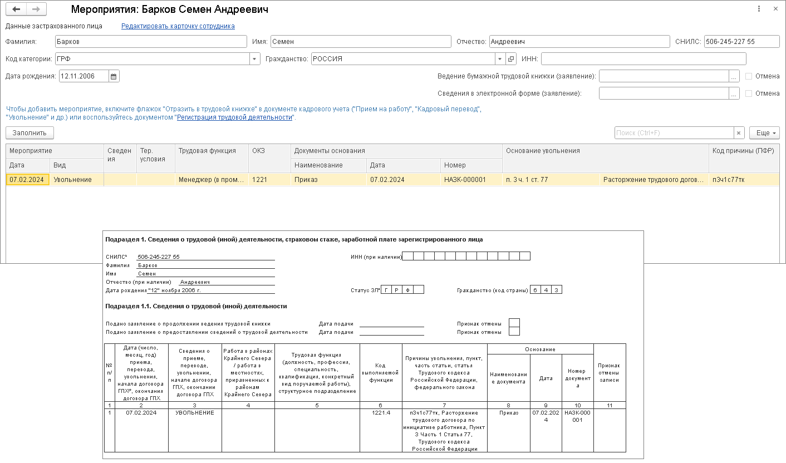Open the three-dots window menu
Image resolution: width=786 pixels, height=463 pixels.
click(759, 9)
